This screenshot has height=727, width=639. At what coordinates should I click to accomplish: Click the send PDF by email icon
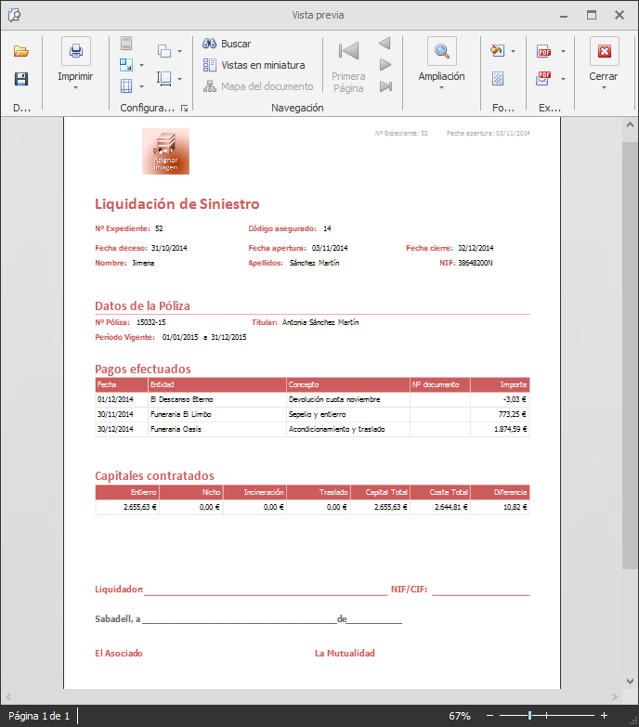click(543, 79)
